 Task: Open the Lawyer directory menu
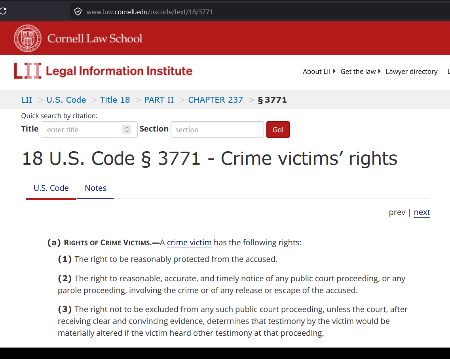tap(411, 71)
